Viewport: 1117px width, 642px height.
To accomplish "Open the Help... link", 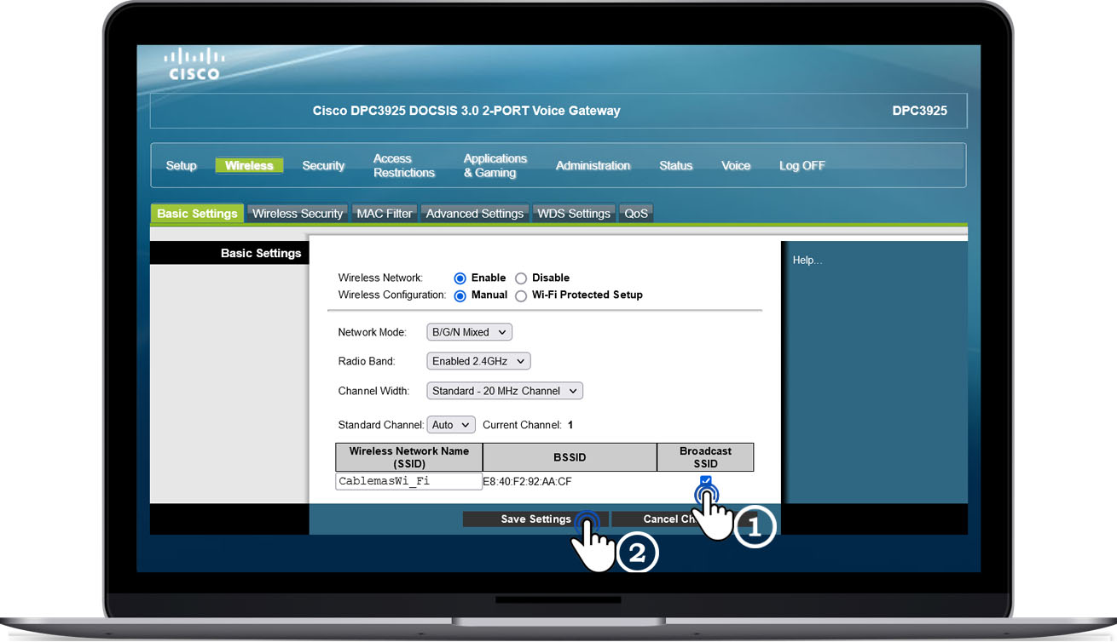I will (x=807, y=261).
